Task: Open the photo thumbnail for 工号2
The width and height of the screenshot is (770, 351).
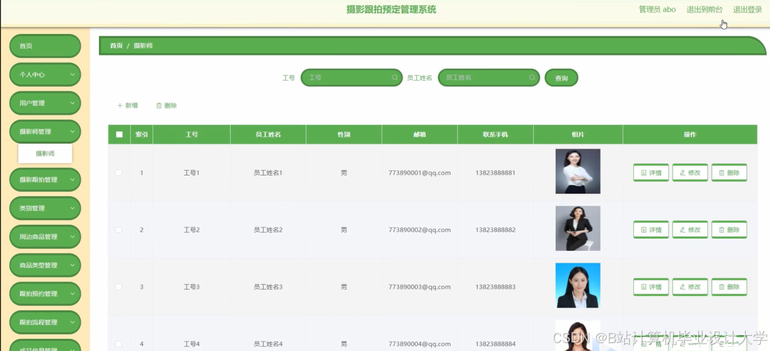Action: (x=577, y=228)
